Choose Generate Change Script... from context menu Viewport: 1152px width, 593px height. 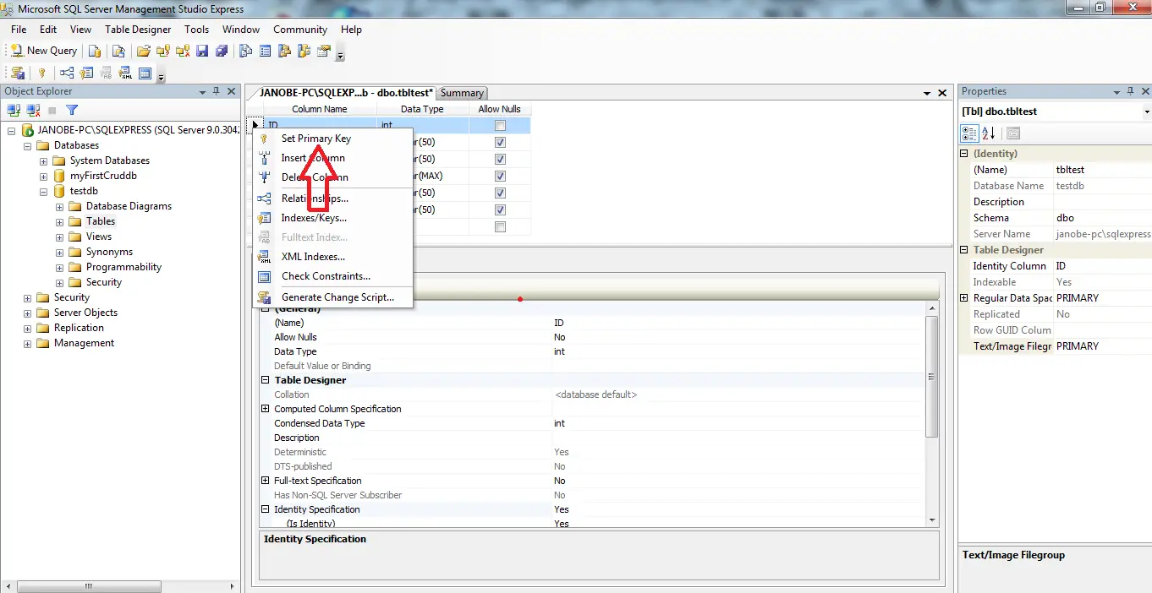click(333, 297)
